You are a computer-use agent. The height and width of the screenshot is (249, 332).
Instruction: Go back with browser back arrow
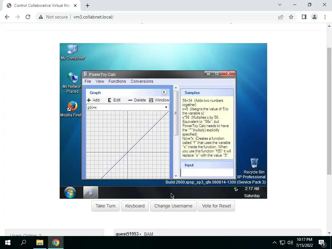click(x=7, y=17)
